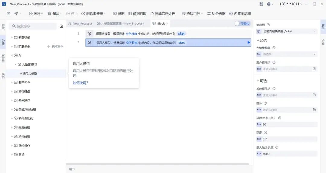The width and height of the screenshot is (326, 173).
Task: Click 删除未使用 in toolbar
Action: pyautogui.click(x=94, y=14)
